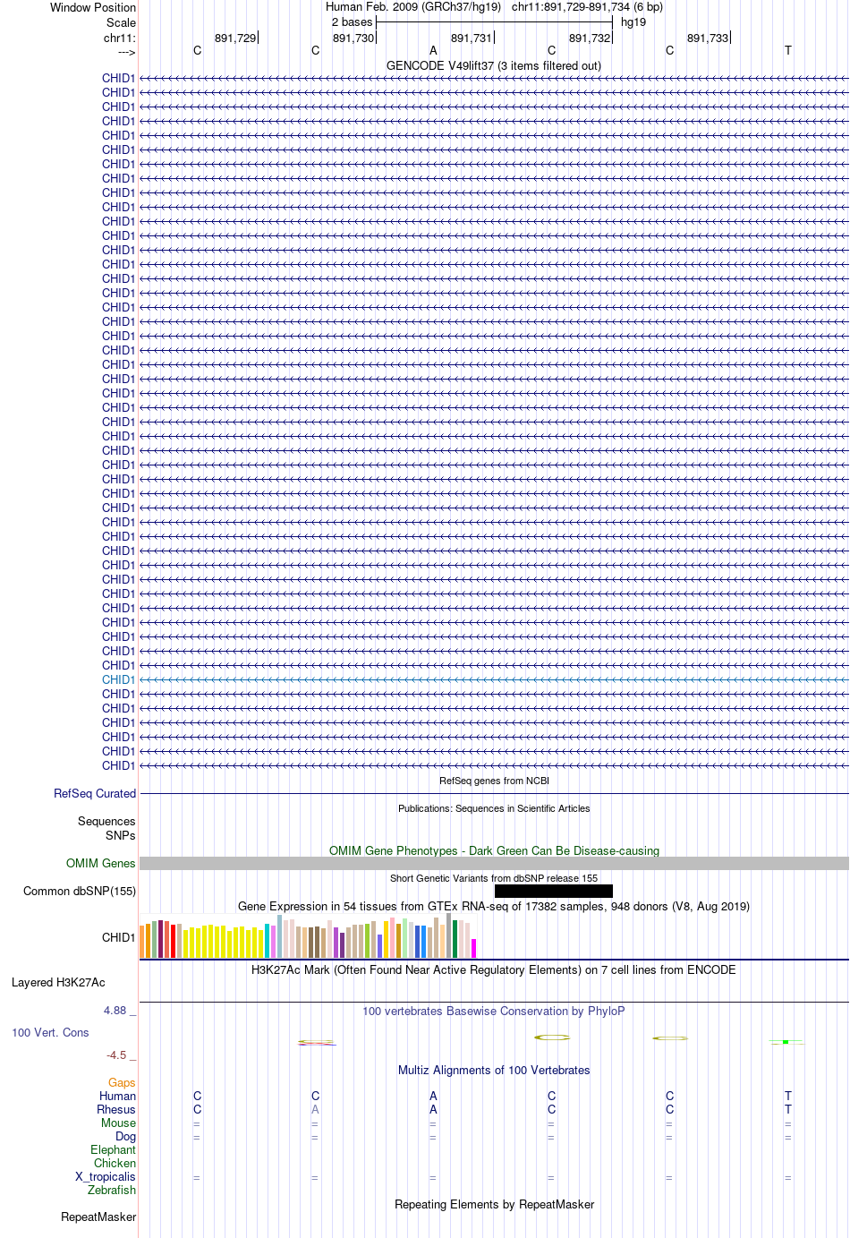Viewport: 850px width, 1238px height.
Task: Click the gray OMIM Genes bar item
Action: coord(494,863)
